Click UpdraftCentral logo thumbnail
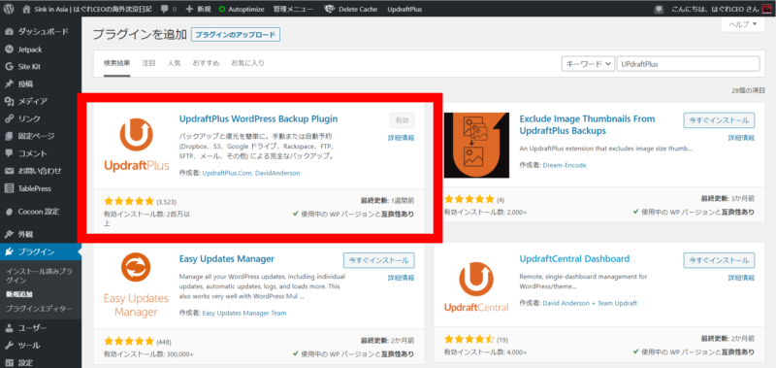The width and height of the screenshot is (776, 368). 476,285
